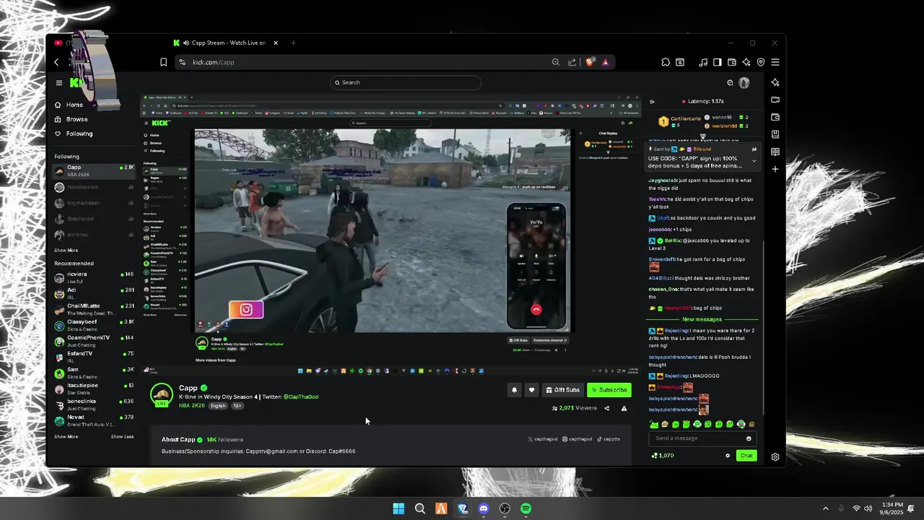Jump to New messages divider in chat

point(702,319)
